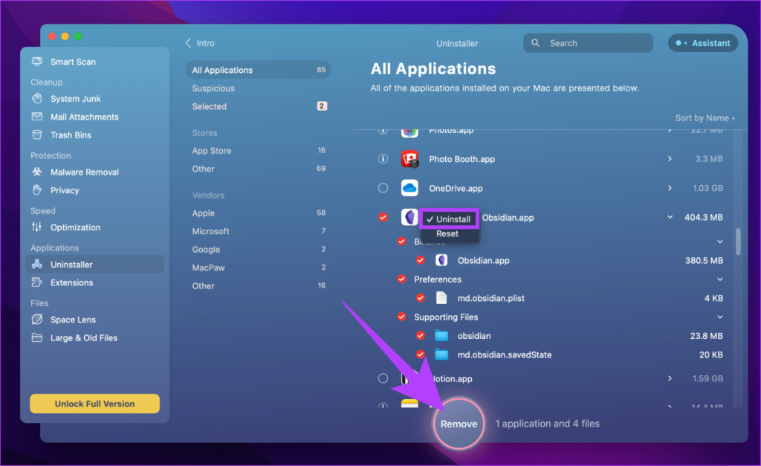Open Extensions sidebar icon
Image resolution: width=761 pixels, height=466 pixels.
click(x=37, y=282)
